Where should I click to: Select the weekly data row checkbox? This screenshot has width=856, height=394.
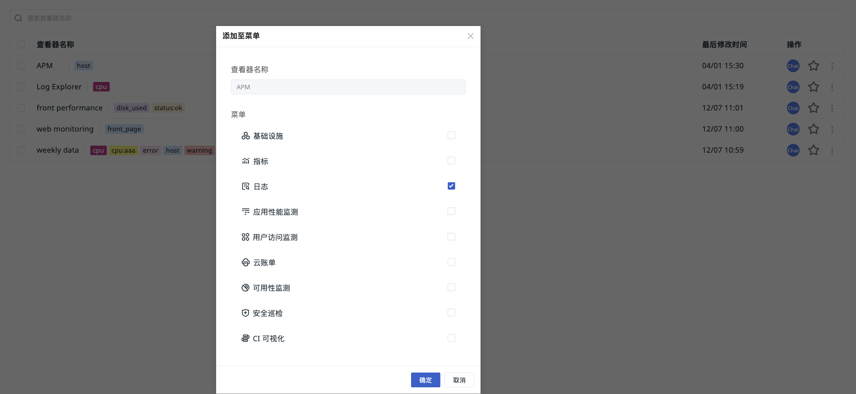point(21,150)
